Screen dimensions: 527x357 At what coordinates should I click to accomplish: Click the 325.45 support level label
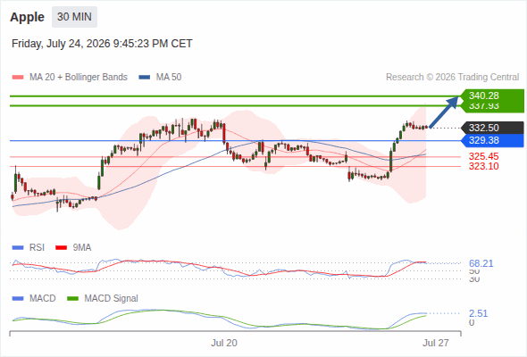click(483, 156)
